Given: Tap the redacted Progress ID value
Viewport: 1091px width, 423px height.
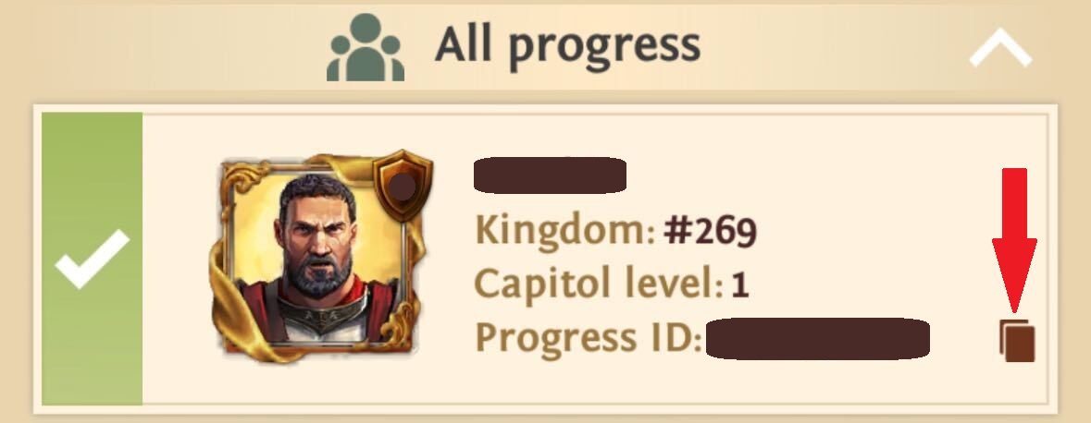Looking at the screenshot, I should point(817,338).
